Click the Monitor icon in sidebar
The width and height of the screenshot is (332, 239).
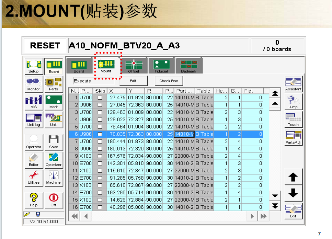[x=34, y=84]
